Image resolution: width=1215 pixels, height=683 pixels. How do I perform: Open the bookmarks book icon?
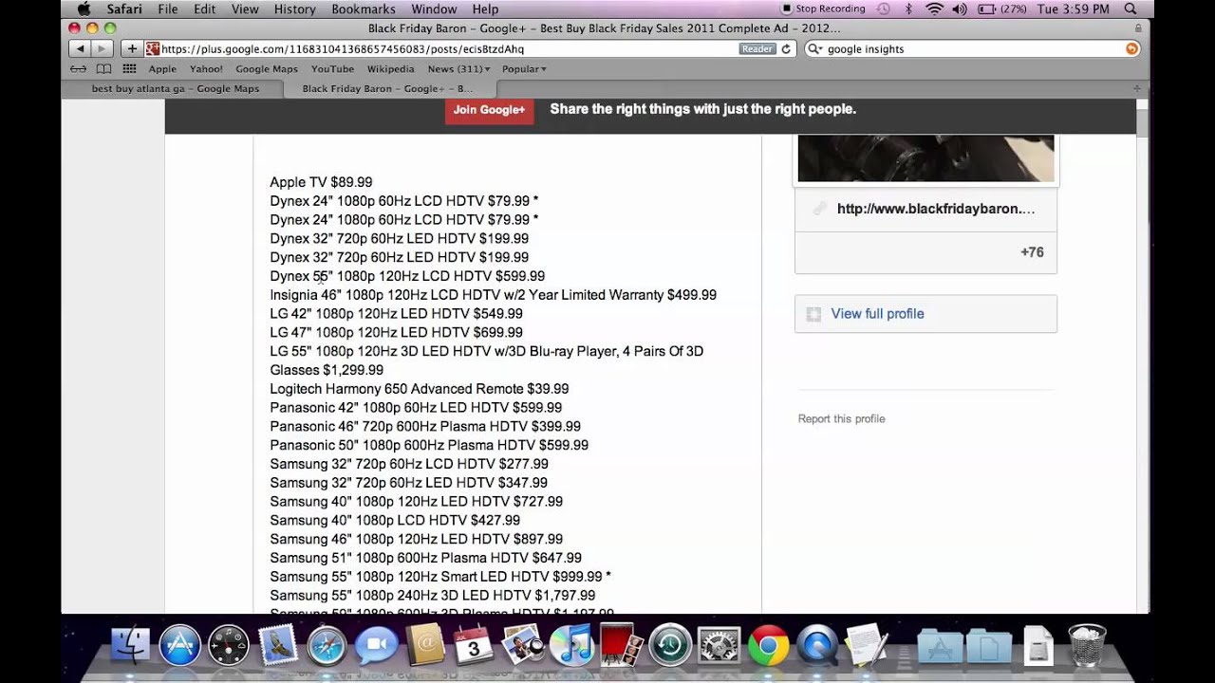pos(103,68)
